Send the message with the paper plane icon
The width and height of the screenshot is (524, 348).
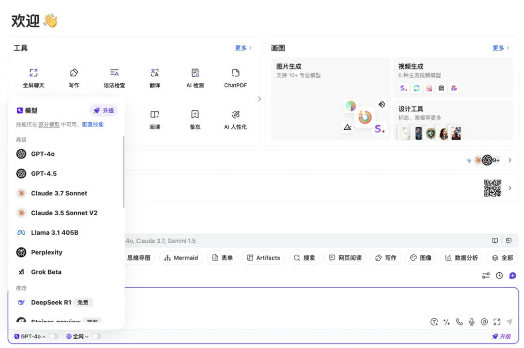click(x=509, y=321)
